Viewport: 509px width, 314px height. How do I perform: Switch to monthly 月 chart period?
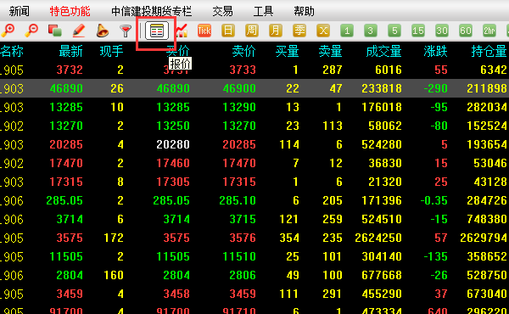click(276, 31)
